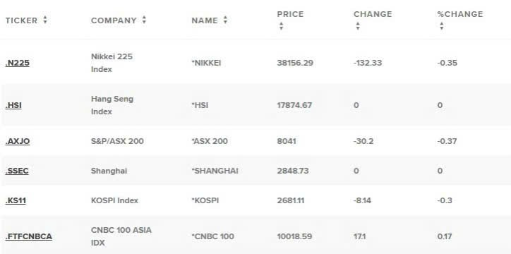Open the .KS11 ticker link

[16, 200]
